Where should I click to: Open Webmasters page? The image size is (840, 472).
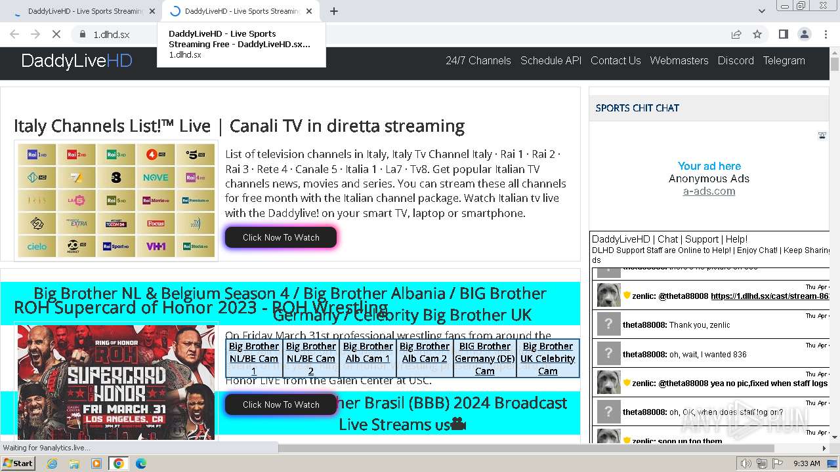tap(679, 60)
